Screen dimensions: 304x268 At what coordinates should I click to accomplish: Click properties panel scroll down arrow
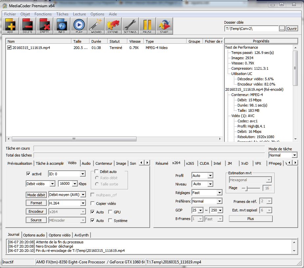(x=295, y=139)
